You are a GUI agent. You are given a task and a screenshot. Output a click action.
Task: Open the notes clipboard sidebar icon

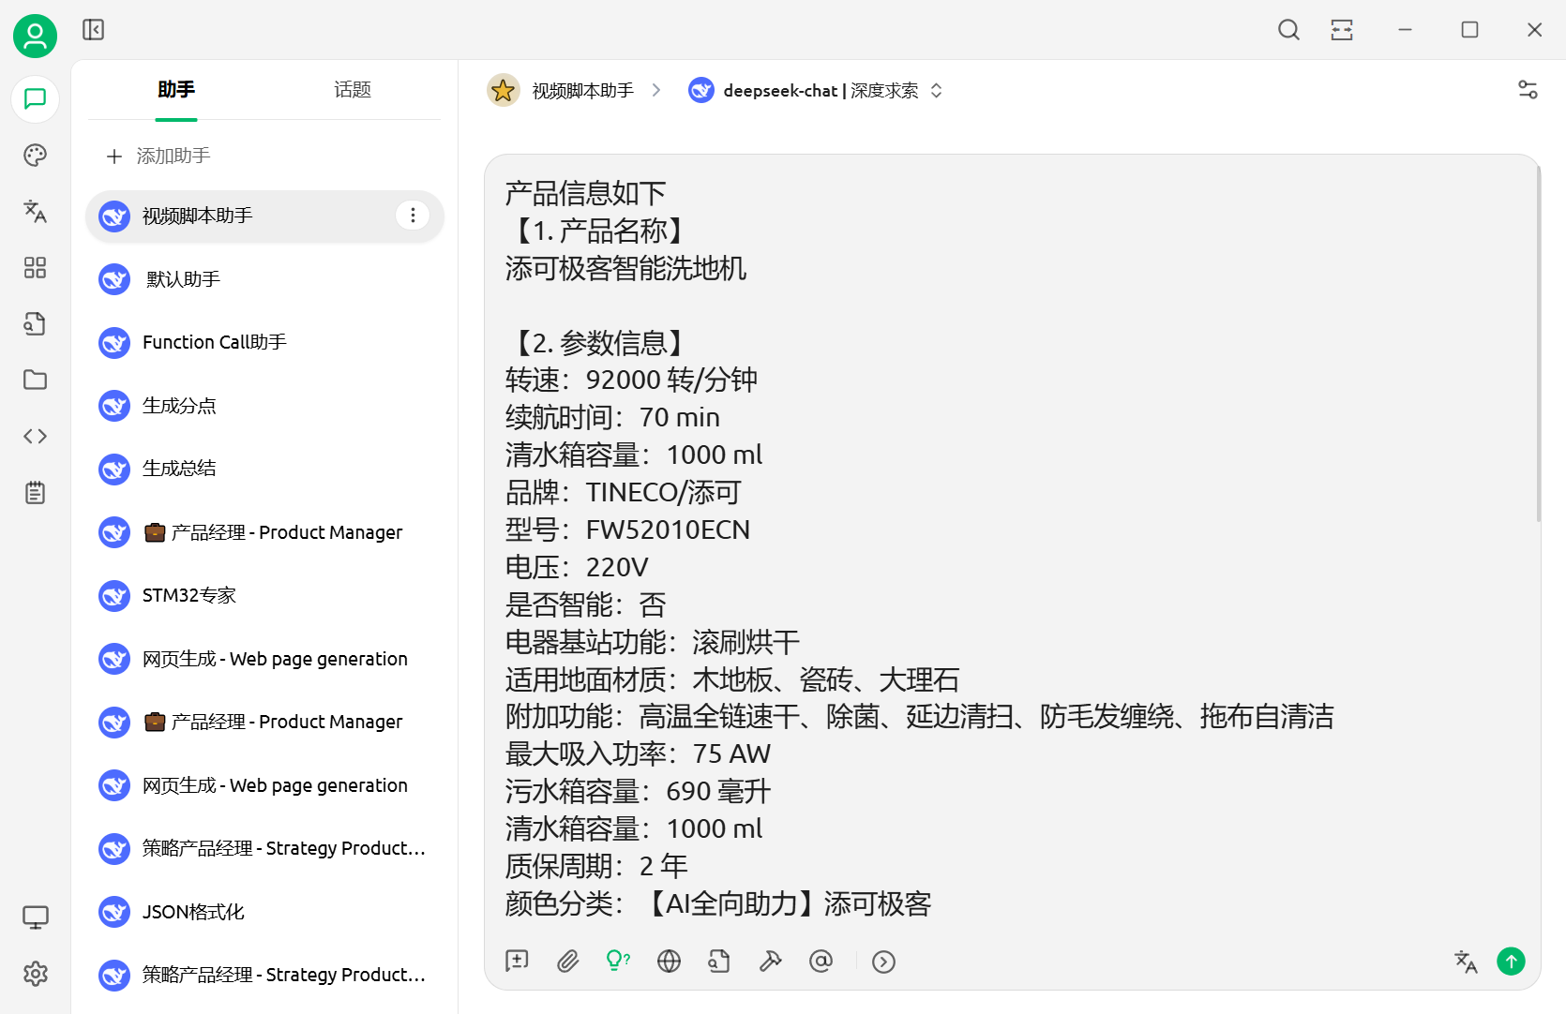pyautogui.click(x=35, y=492)
